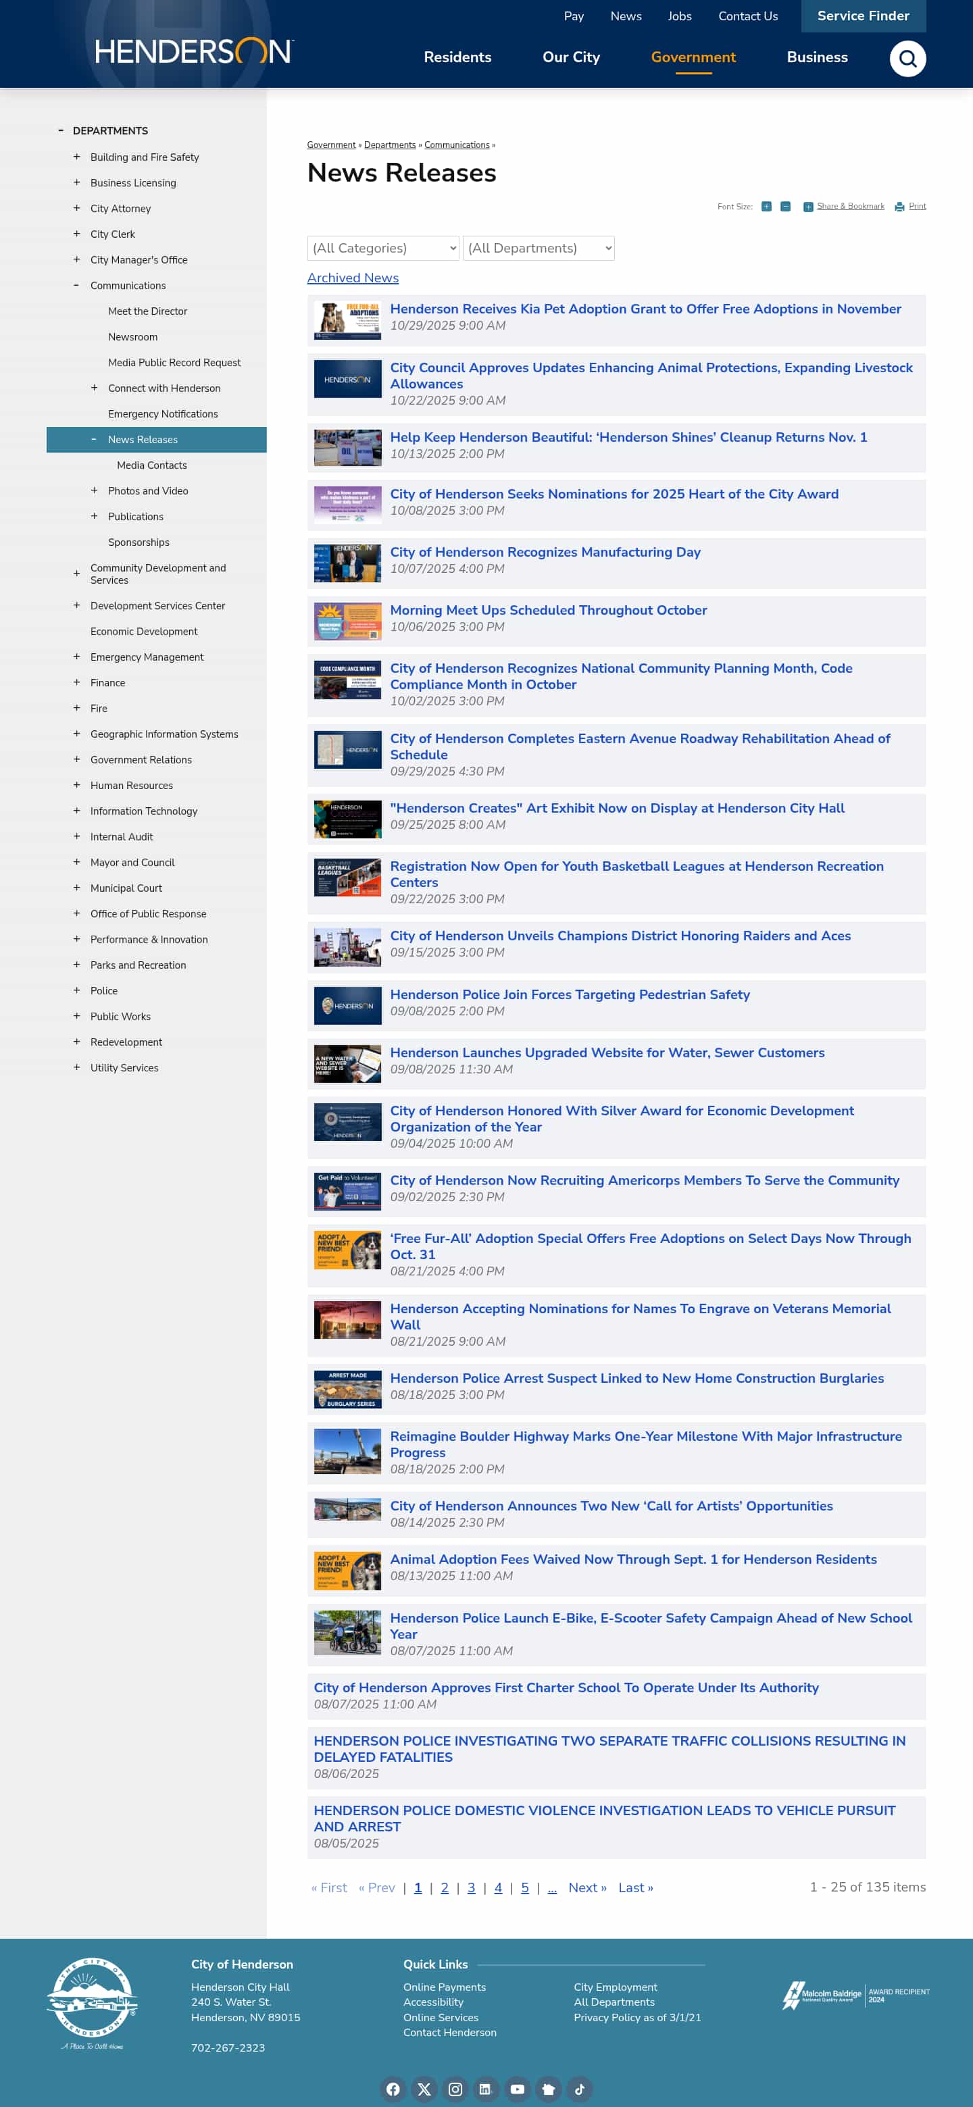The height and width of the screenshot is (2107, 973).
Task: Open Henderson's Facebook page icon
Action: [x=393, y=2088]
